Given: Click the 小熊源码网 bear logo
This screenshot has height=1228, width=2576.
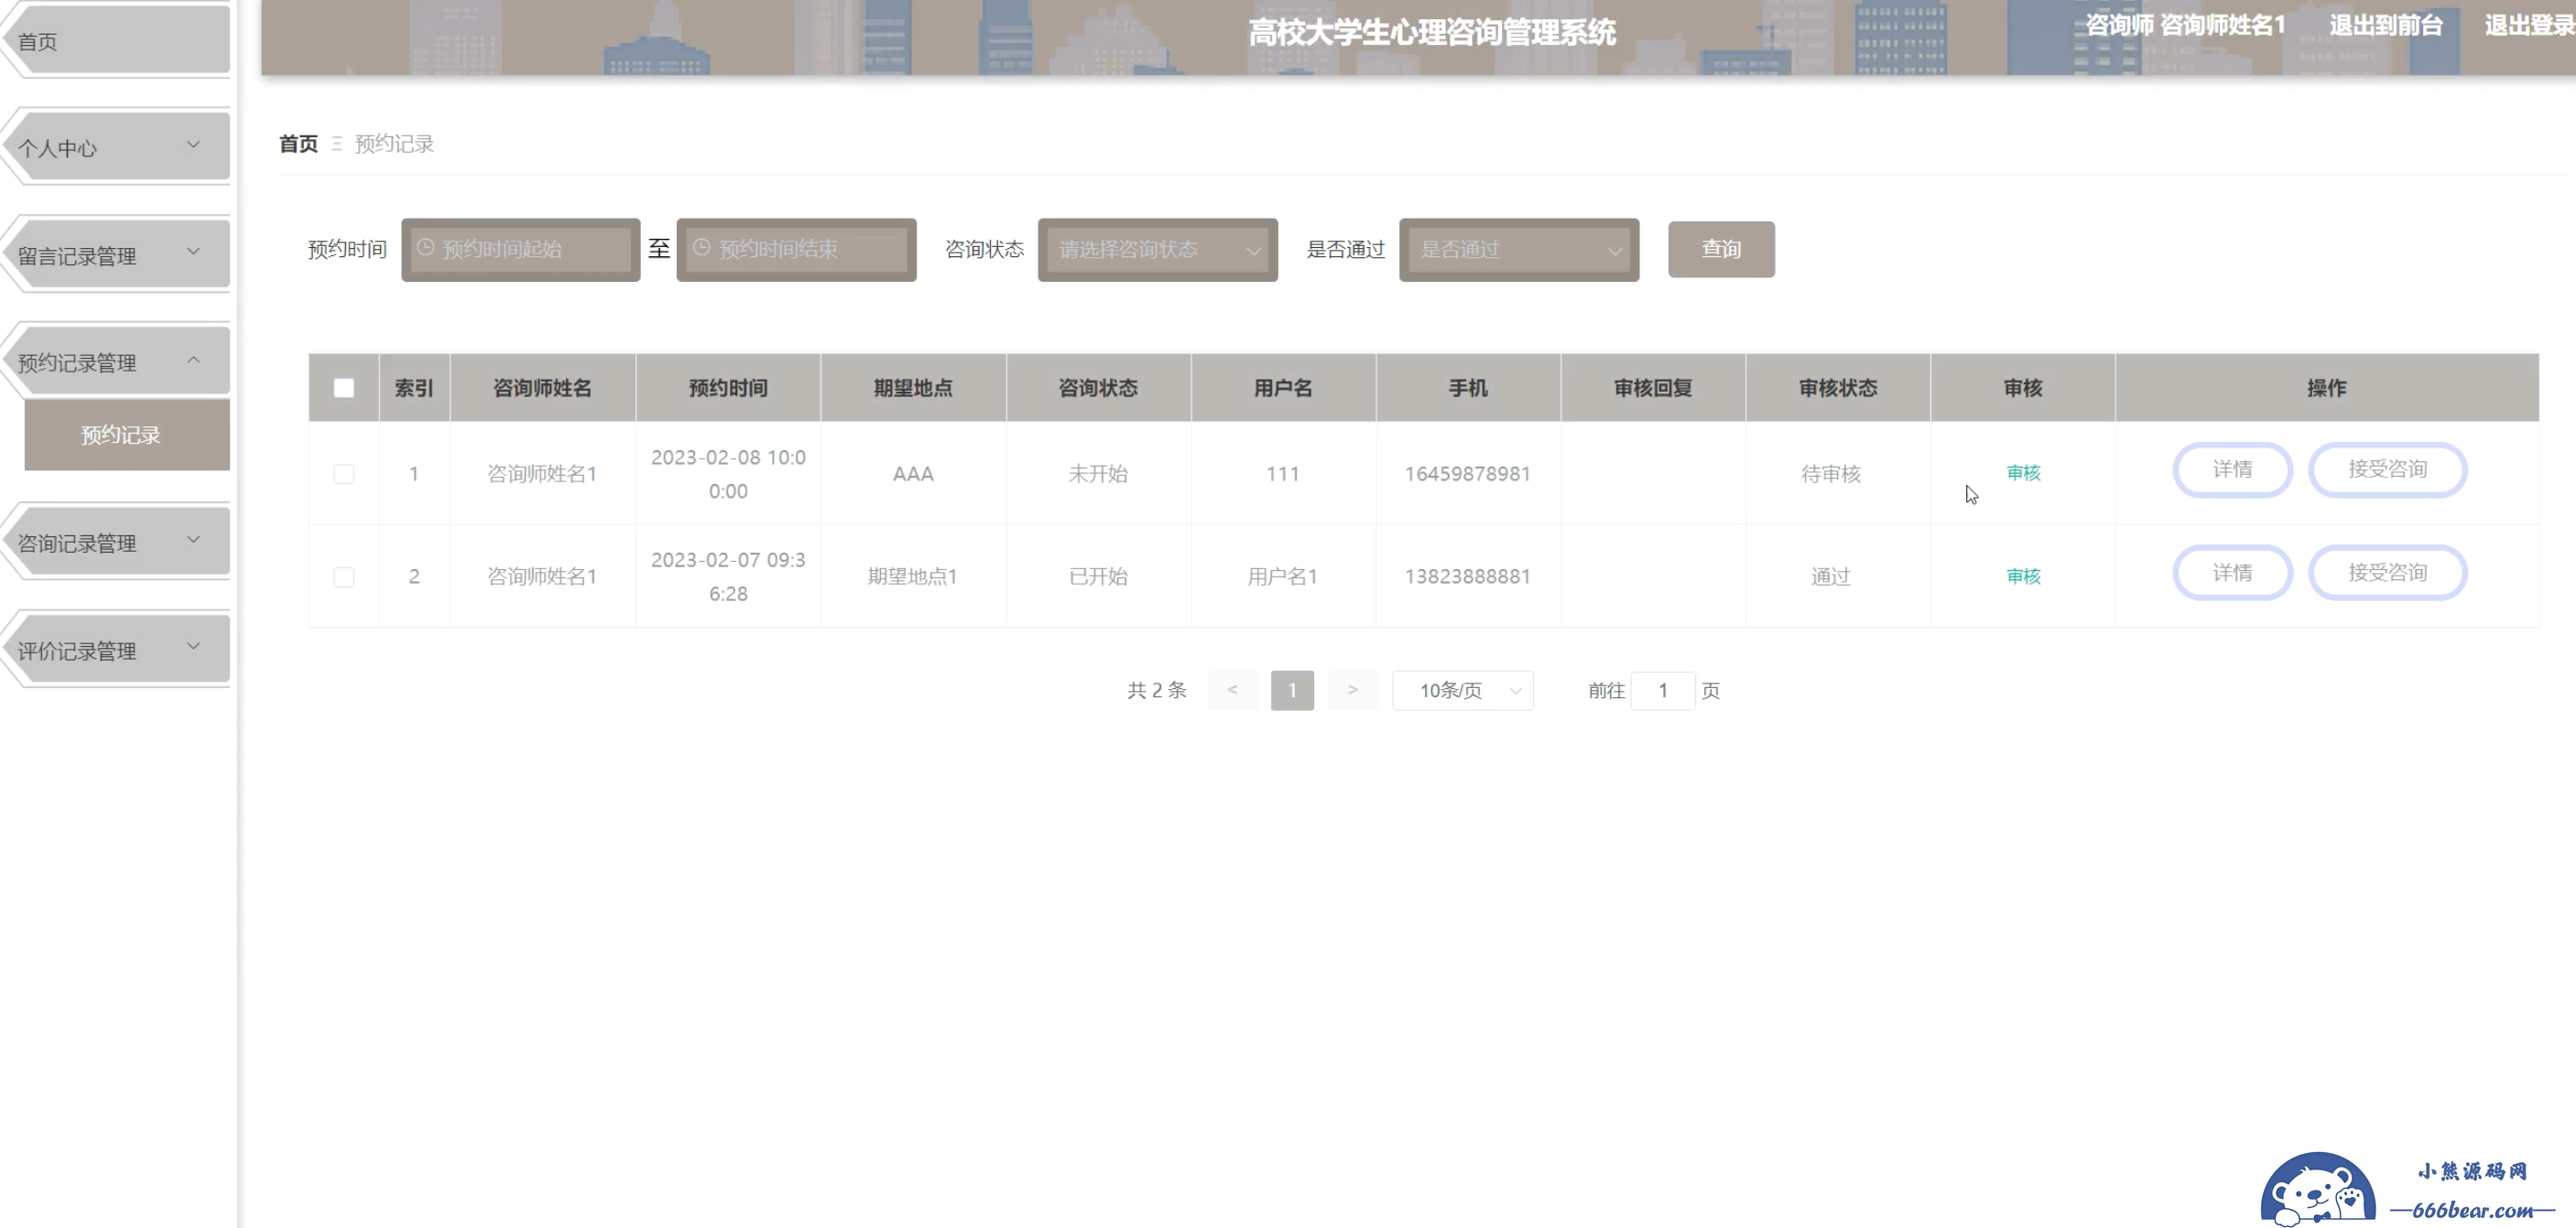Looking at the screenshot, I should click(2317, 1191).
